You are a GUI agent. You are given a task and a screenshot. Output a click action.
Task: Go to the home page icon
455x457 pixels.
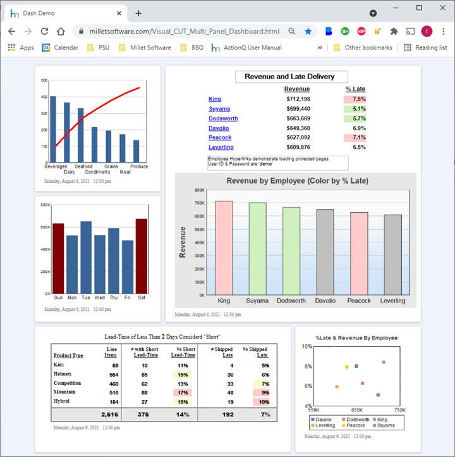point(61,31)
